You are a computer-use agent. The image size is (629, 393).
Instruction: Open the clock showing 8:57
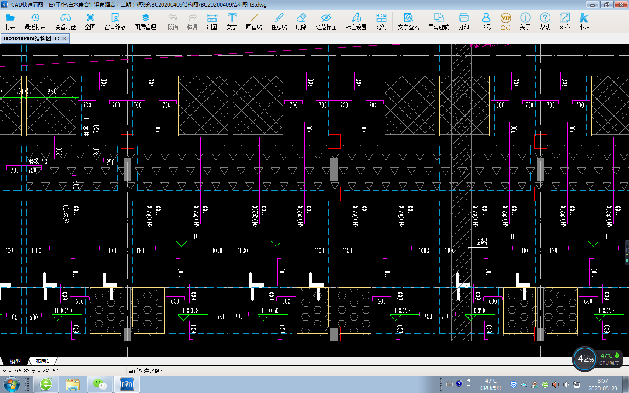(602, 385)
